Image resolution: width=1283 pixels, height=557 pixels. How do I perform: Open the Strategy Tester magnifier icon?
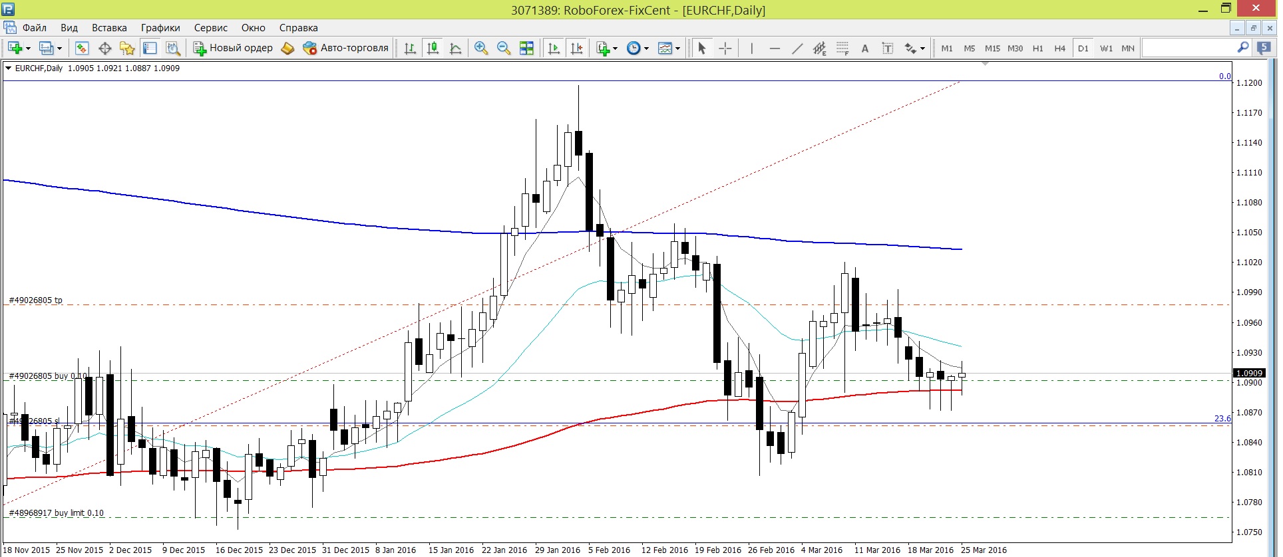[173, 48]
